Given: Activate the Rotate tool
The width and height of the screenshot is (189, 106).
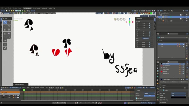Looking at the screenshot, I should [x=9, y=26].
